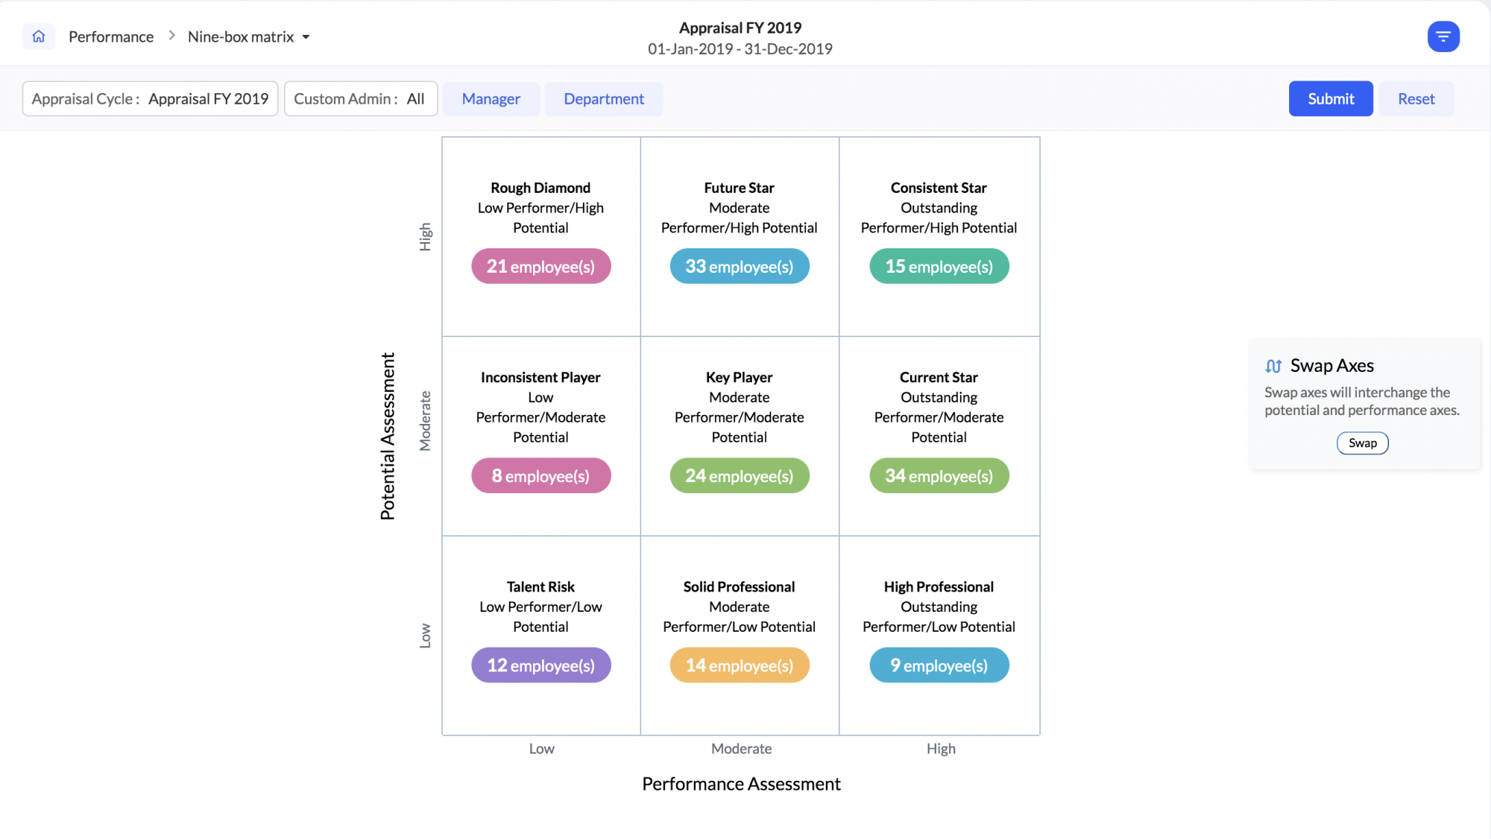Click the home navigation icon
This screenshot has width=1491, height=839.
[x=39, y=36]
